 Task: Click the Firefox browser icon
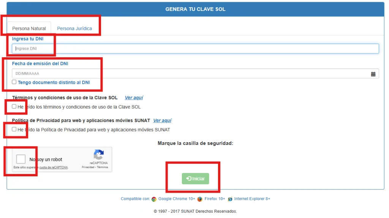coord(200,199)
